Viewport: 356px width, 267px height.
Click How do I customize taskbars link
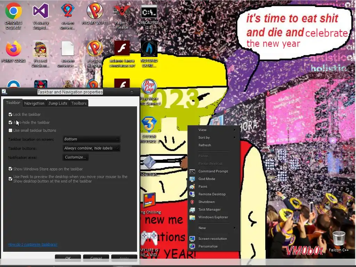pyautogui.click(x=33, y=244)
